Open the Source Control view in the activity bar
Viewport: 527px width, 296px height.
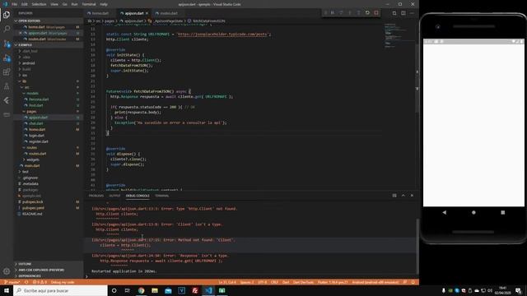7,44
